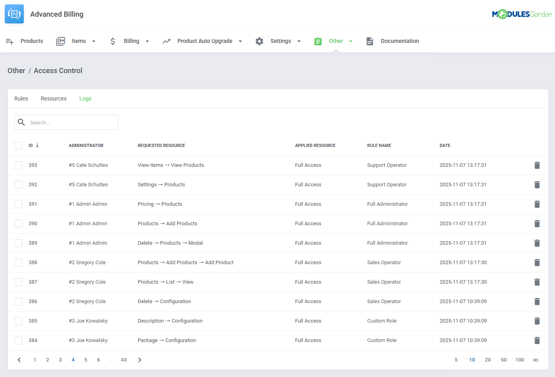Open administrator profile #5 Cate Schultes
Screen dimensions: 555x377
(88, 165)
